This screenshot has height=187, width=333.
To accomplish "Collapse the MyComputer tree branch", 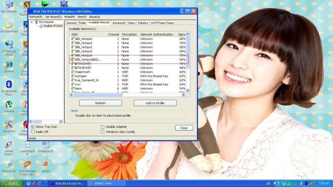I will click(x=31, y=22).
